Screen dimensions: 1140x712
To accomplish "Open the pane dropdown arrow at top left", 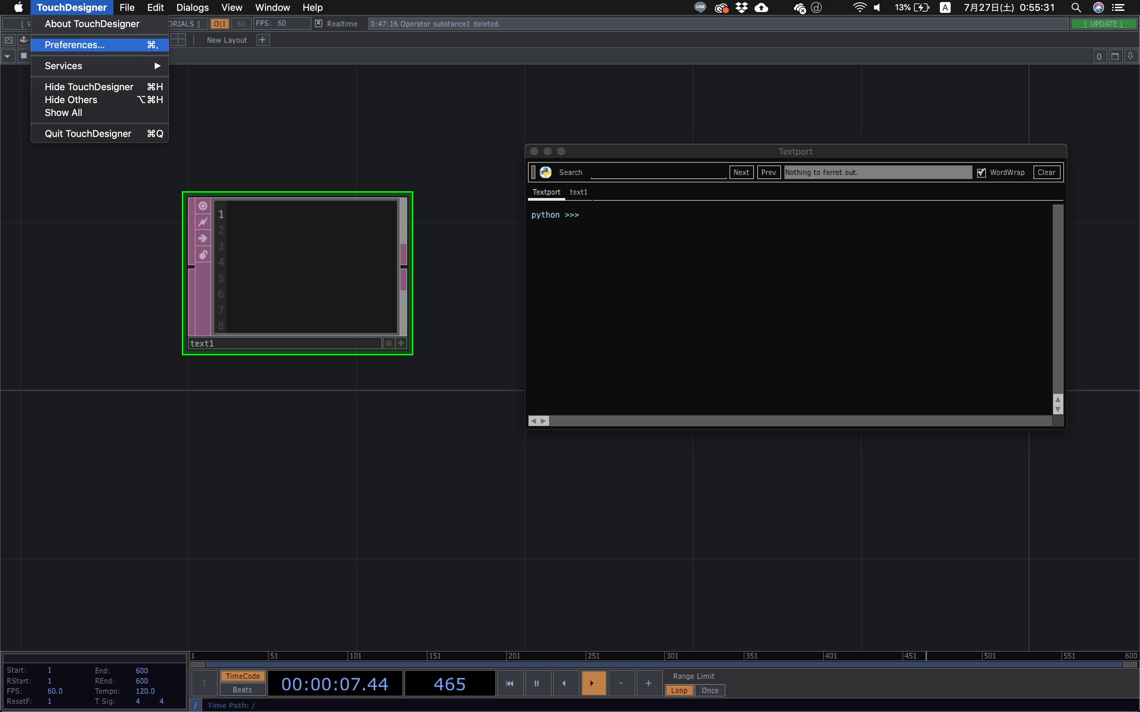I will coord(7,57).
